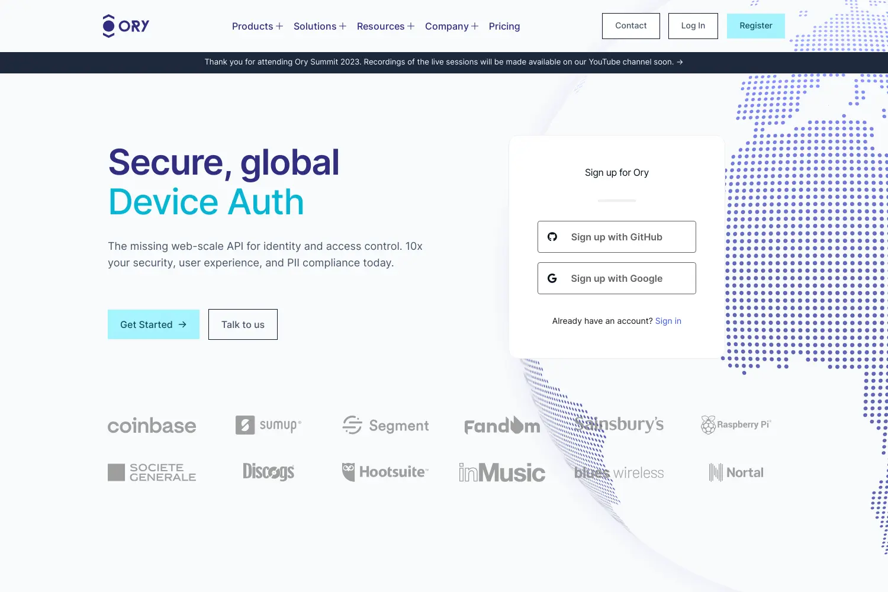Click the Societe Generale logo
Screen dimensions: 888x592
152,472
